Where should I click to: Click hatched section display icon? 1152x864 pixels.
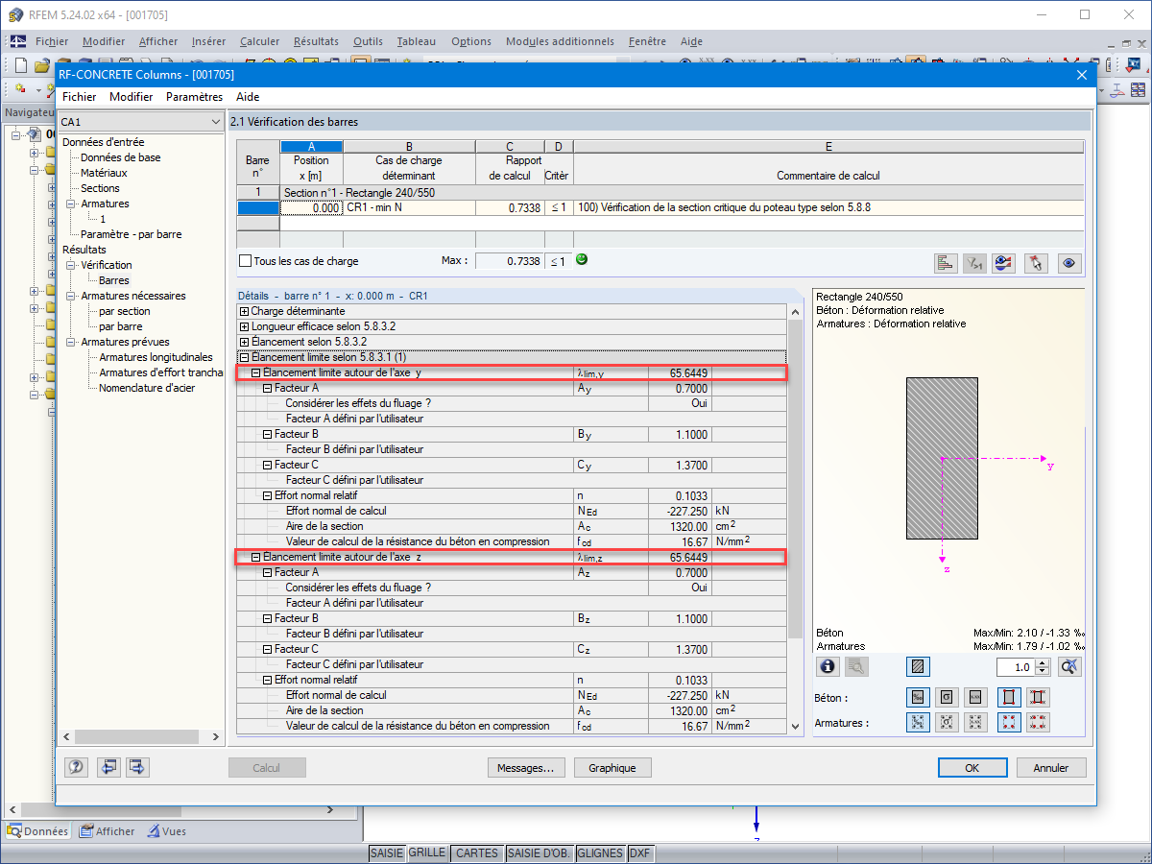[918, 666]
